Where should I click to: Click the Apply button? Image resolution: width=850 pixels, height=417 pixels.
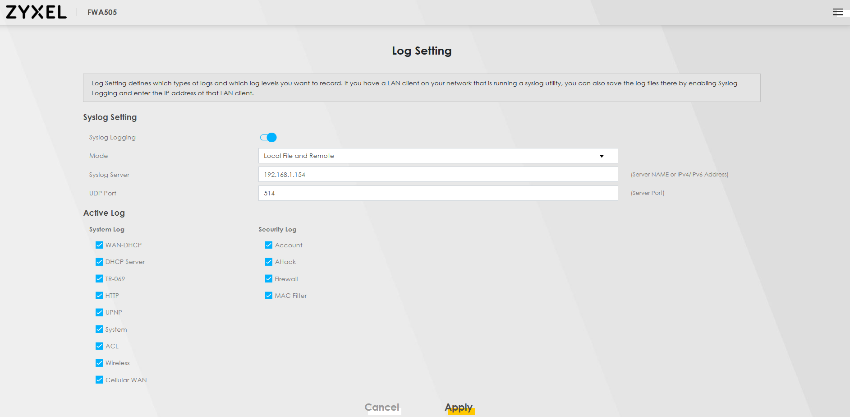point(459,407)
